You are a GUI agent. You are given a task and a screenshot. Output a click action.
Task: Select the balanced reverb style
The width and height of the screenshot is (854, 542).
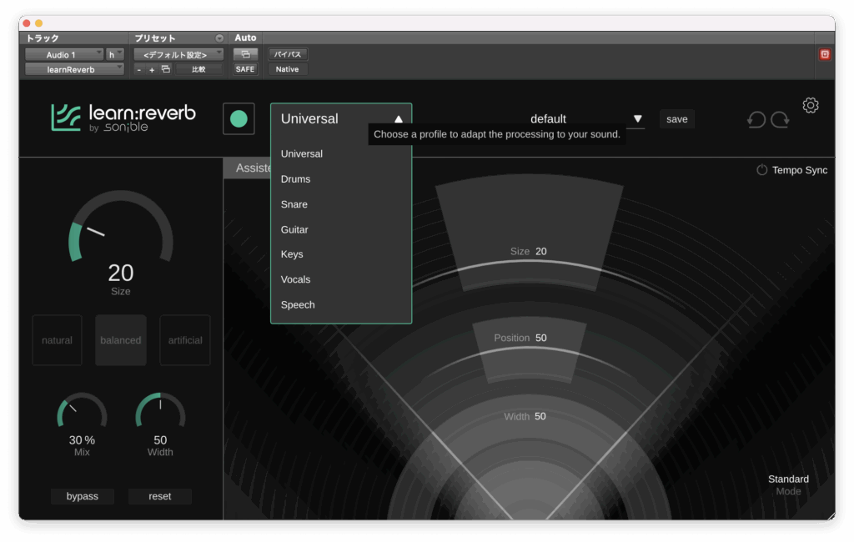click(x=121, y=340)
